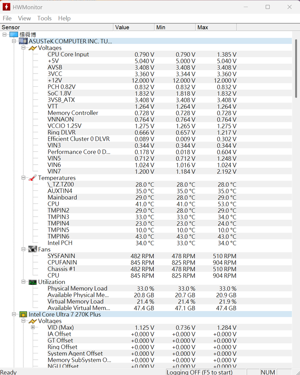Click the Temperatures thermometer icon
300x375 pixels.
point(33,178)
